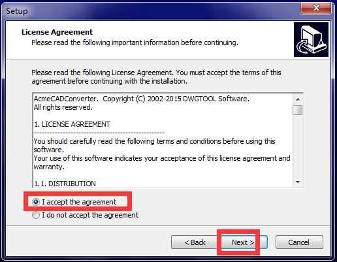The height and width of the screenshot is (262, 337).
Task: Click the "1.1. DISTRIBUTION" line in license text
Action: coord(65,184)
